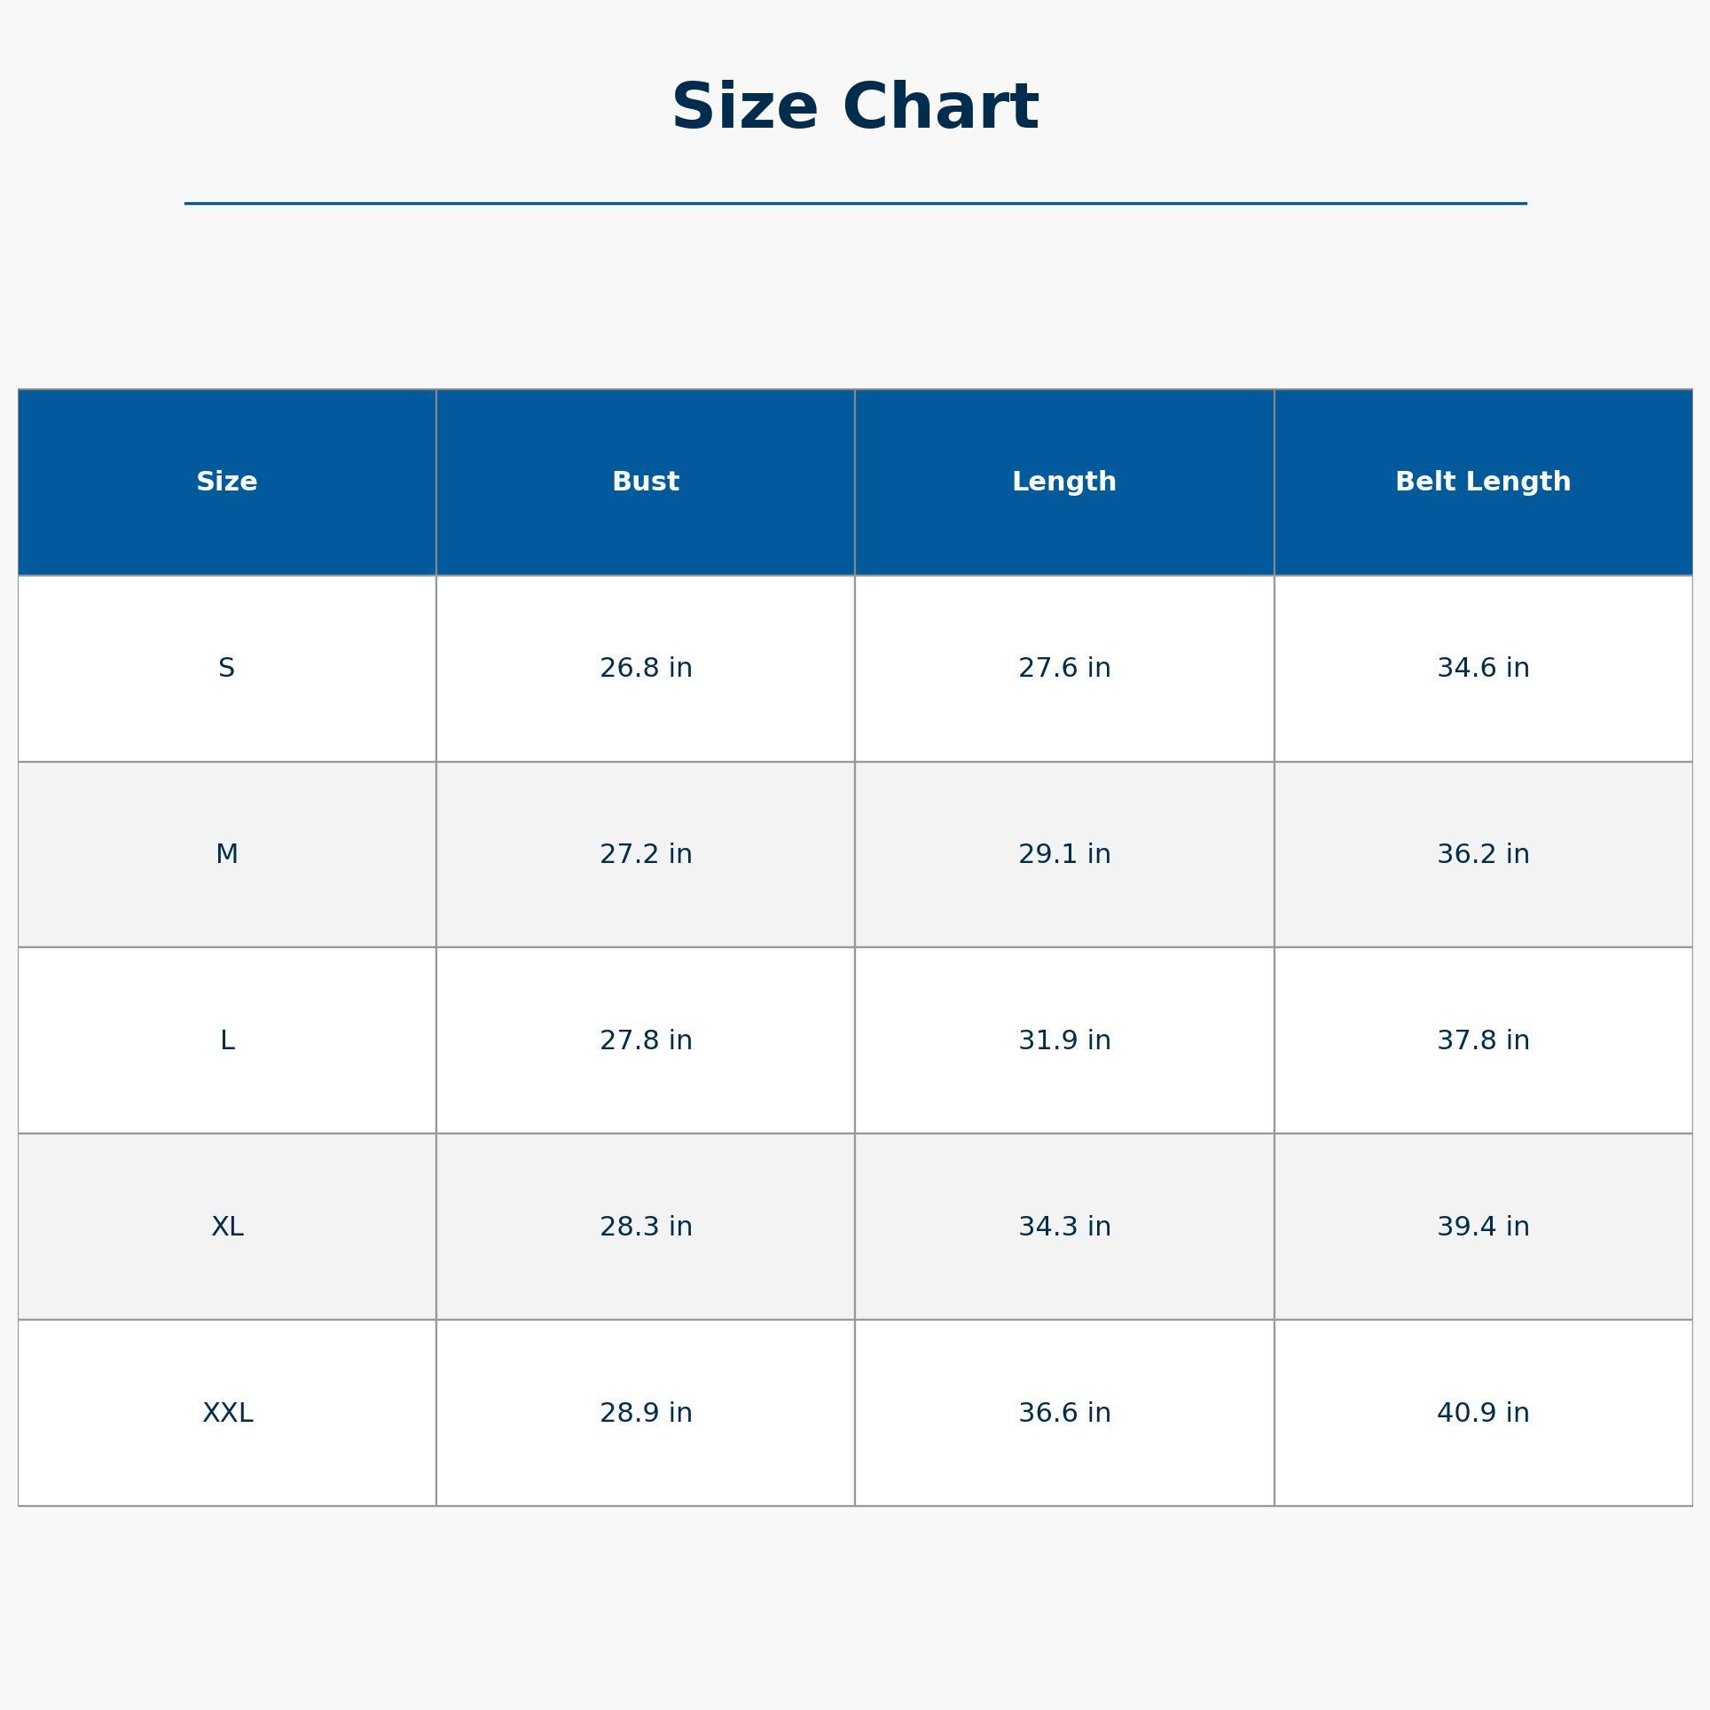The image size is (1710, 1710).
Task: Click the Length column header
Action: [x=1064, y=482]
